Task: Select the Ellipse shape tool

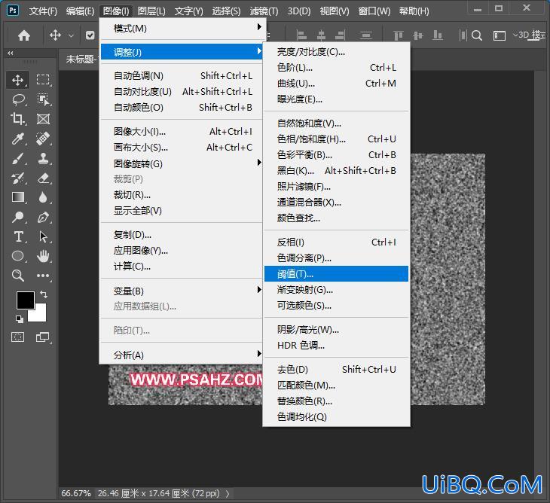Action: [x=17, y=256]
